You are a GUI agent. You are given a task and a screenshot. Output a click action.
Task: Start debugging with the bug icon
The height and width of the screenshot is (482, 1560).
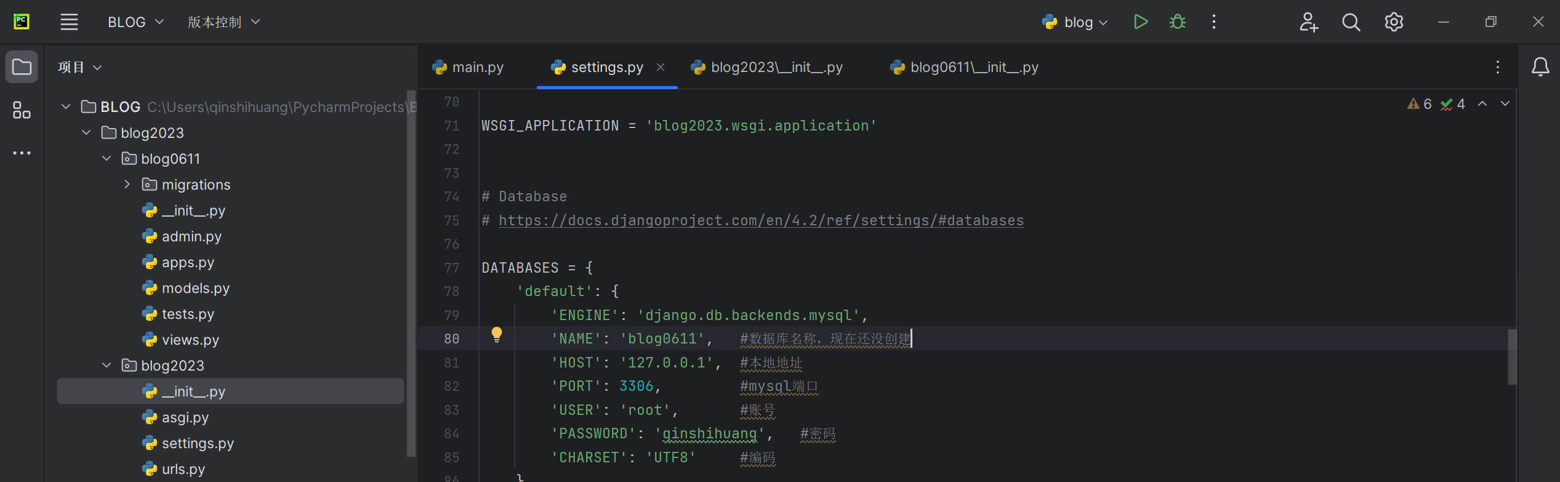pos(1177,22)
